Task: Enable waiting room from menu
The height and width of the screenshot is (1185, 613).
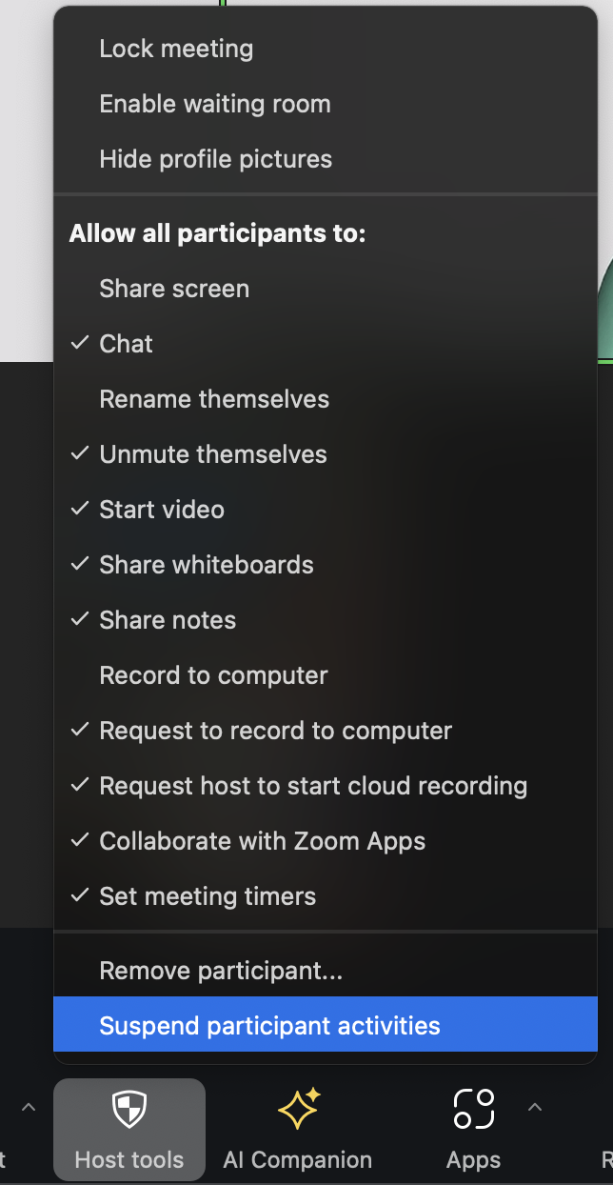Action: (x=215, y=104)
